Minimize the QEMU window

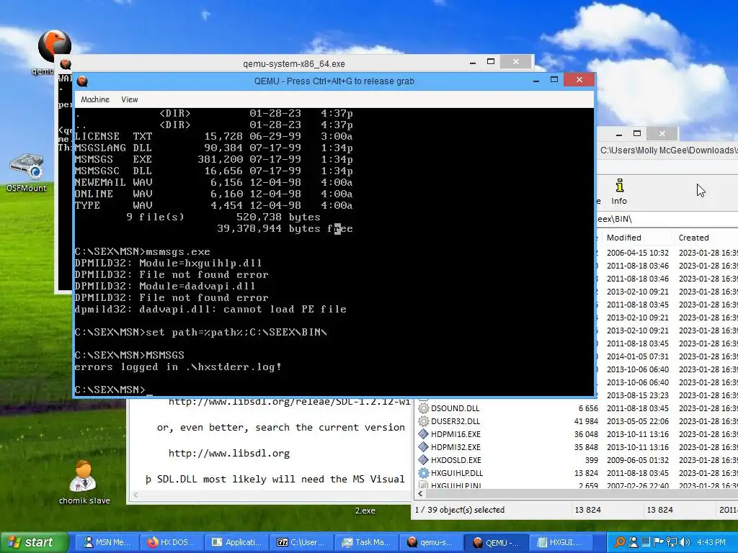(536, 81)
